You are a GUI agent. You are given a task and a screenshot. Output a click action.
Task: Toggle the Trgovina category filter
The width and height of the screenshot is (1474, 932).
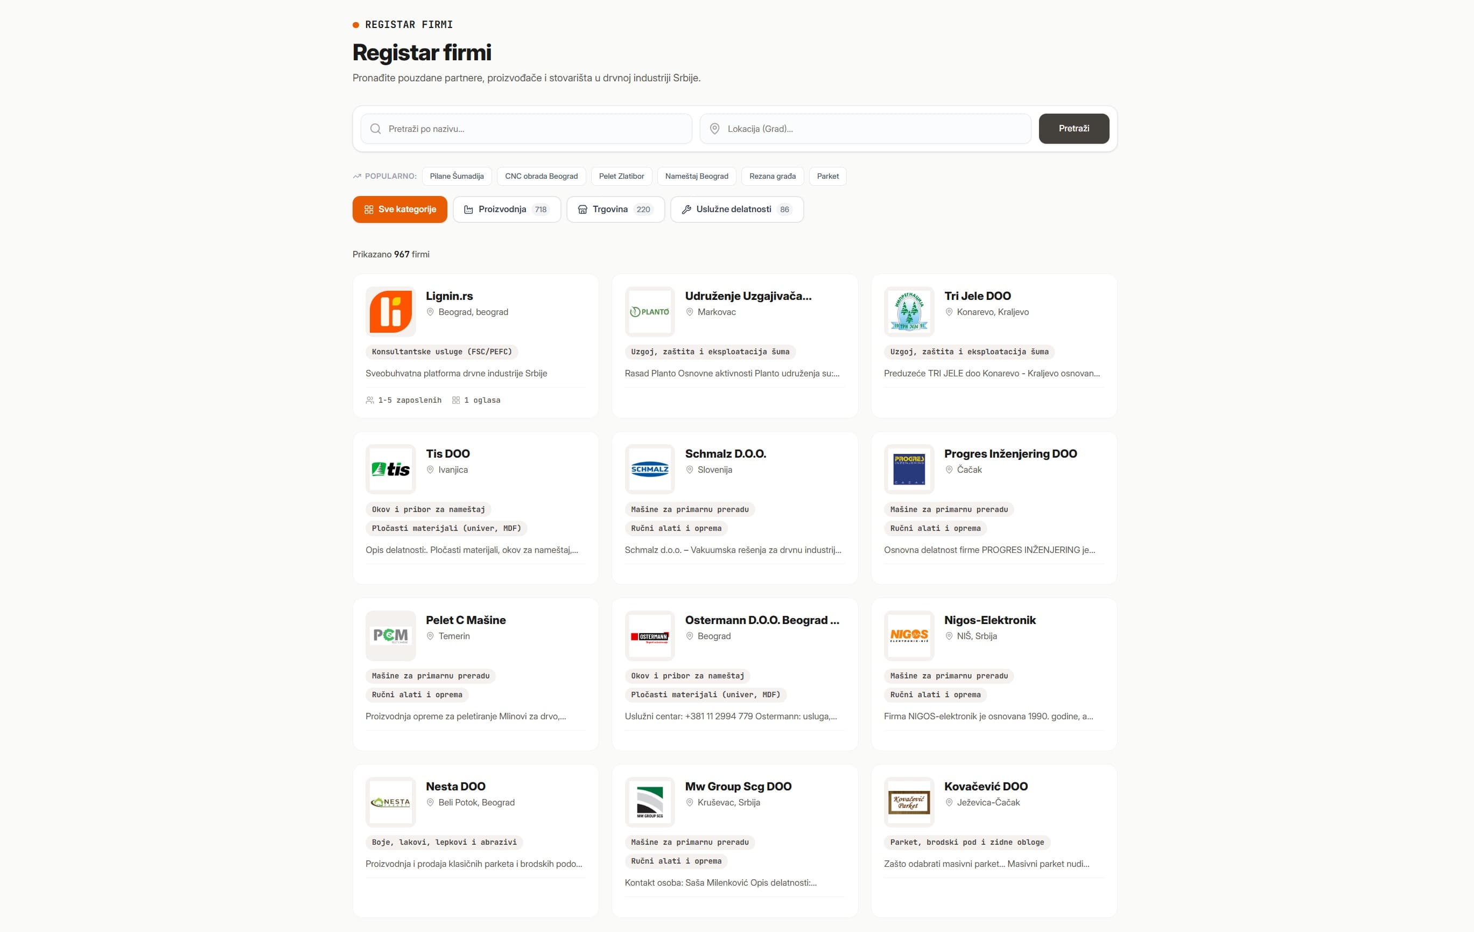(x=615, y=209)
